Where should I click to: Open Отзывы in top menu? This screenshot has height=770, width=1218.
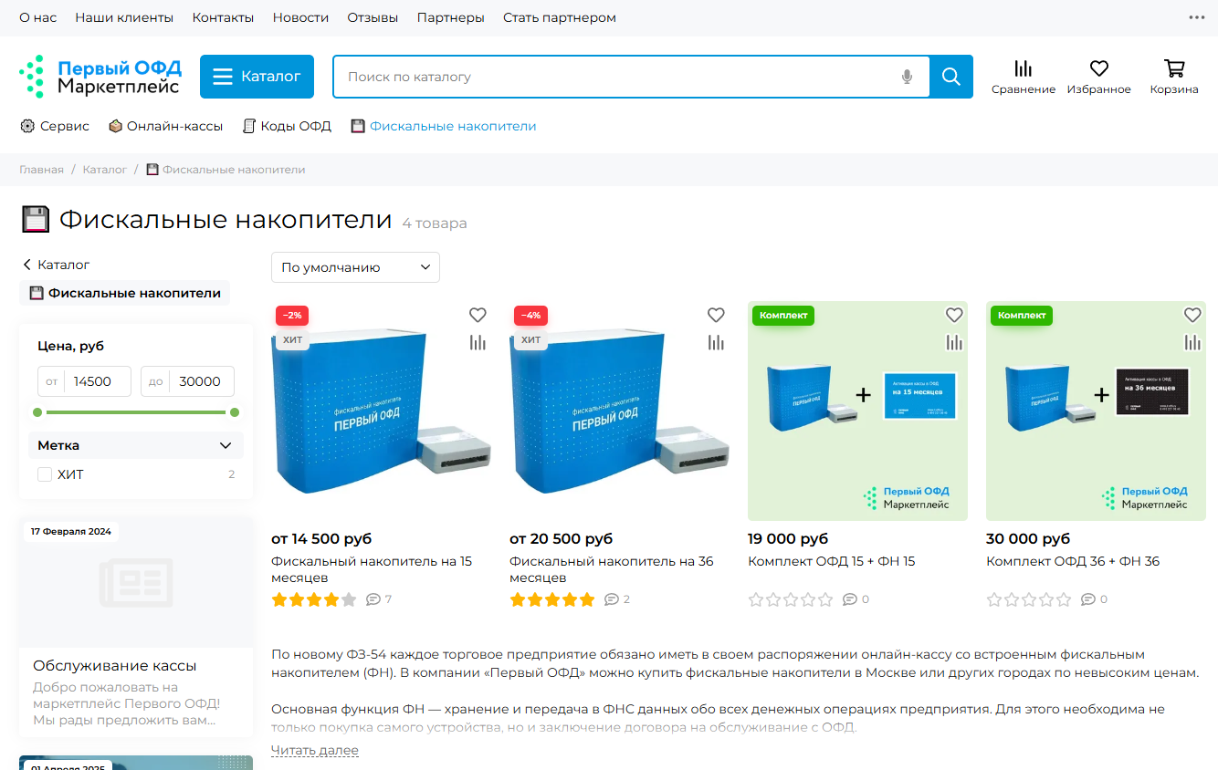pos(373,17)
